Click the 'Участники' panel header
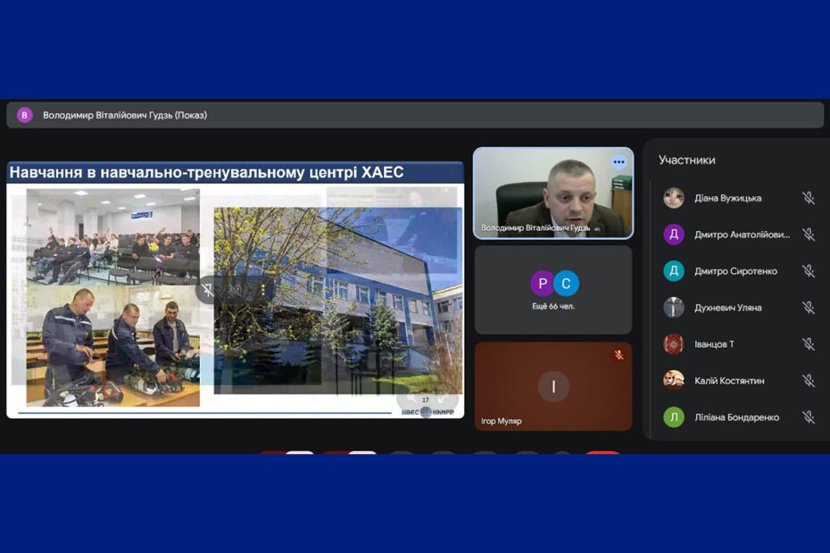The image size is (830, 553). pyautogui.click(x=687, y=161)
